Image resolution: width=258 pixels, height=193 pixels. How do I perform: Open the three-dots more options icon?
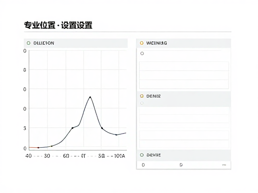point(224,165)
